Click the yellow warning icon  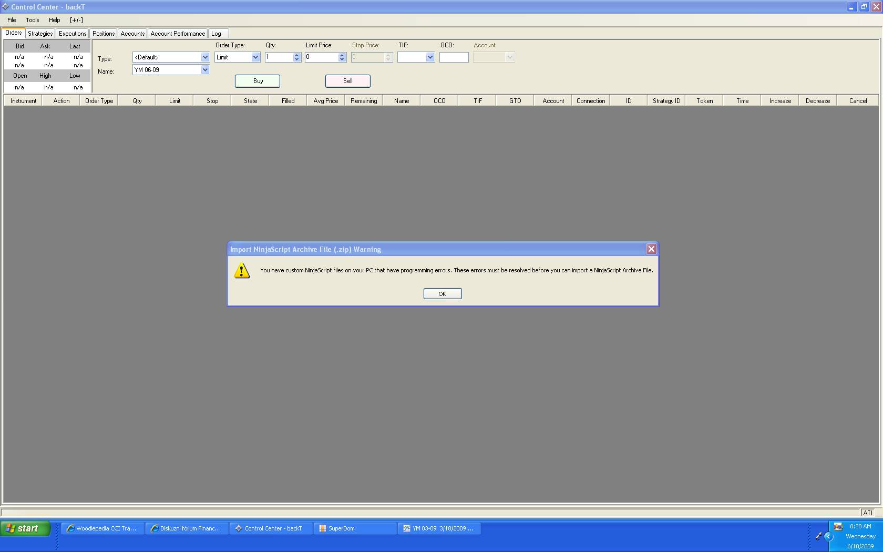point(242,271)
